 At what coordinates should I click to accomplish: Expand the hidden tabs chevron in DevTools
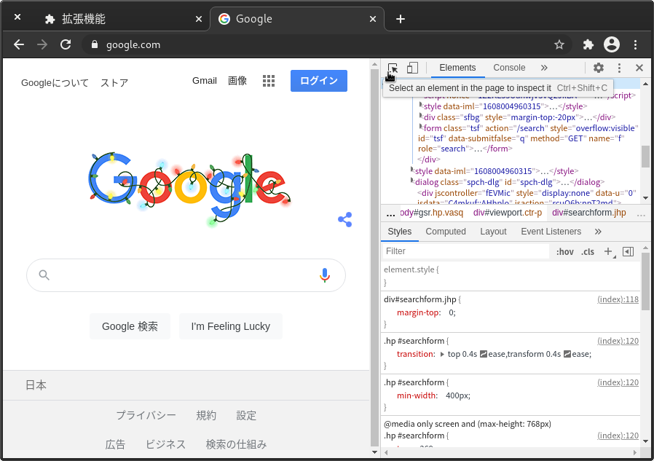click(543, 67)
